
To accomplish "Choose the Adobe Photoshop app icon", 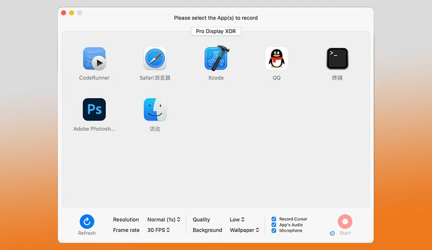I will (x=94, y=110).
